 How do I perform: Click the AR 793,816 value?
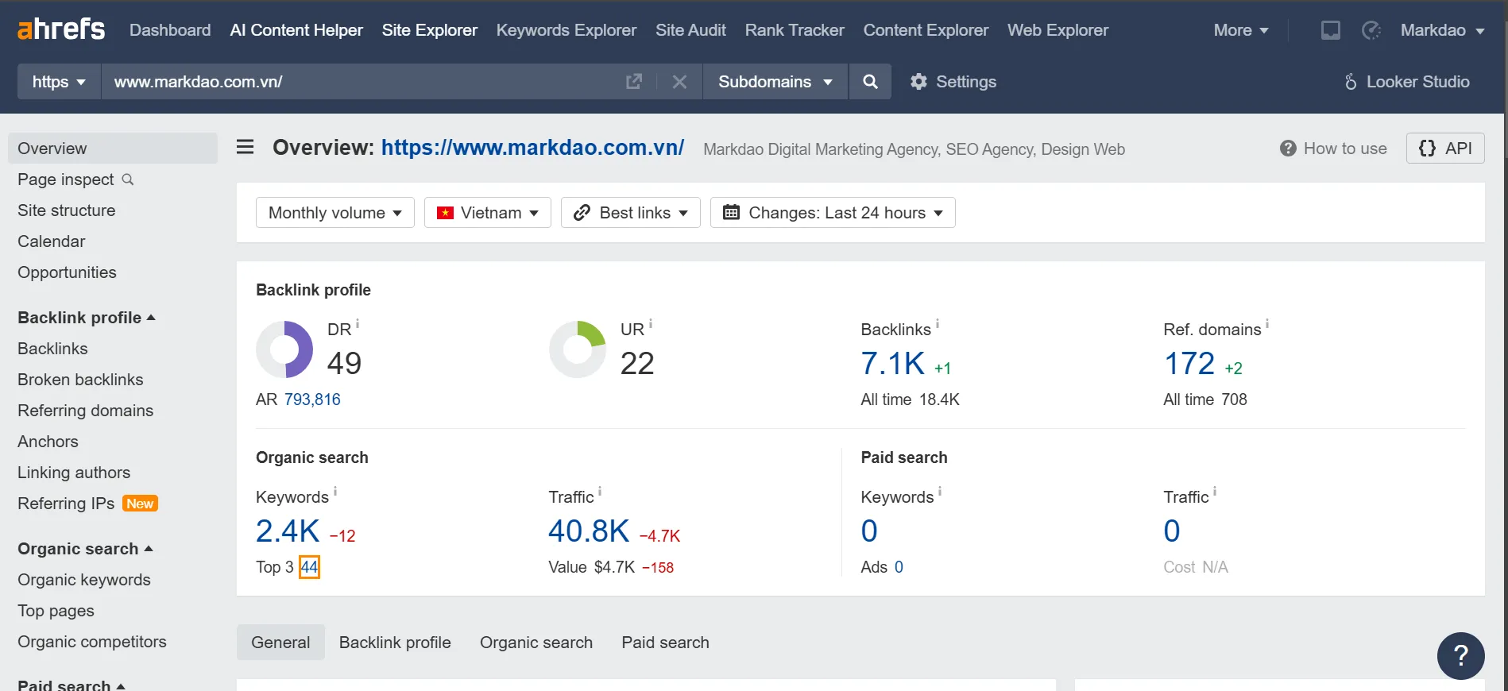coord(312,400)
